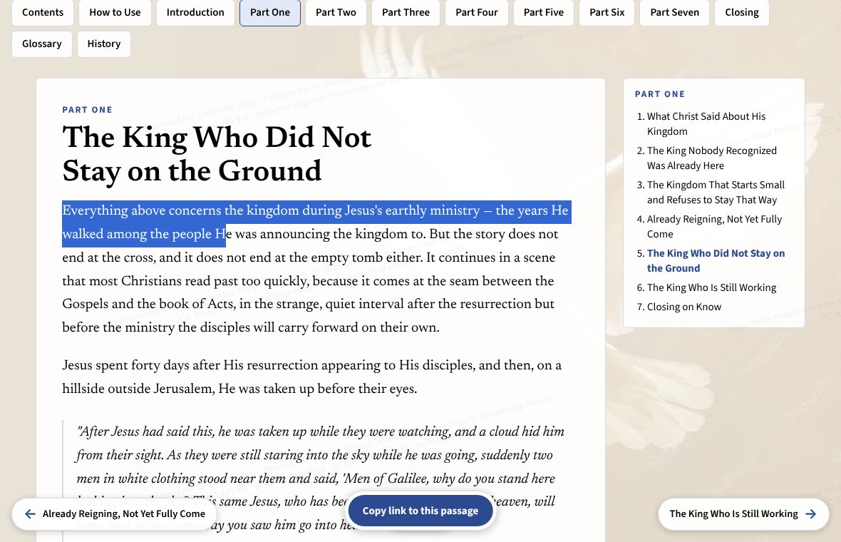Viewport: 841px width, 542px height.
Task: Click the heading 'The King Who Did Not Stay on the Ground'
Action: pyautogui.click(x=217, y=154)
